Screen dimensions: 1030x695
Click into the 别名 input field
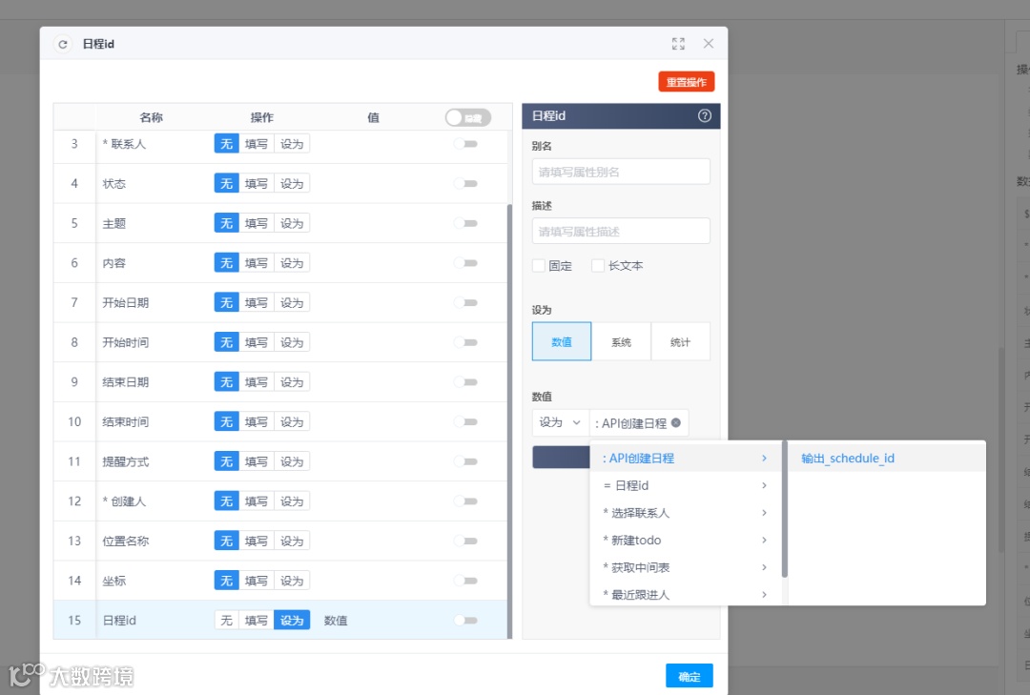621,172
